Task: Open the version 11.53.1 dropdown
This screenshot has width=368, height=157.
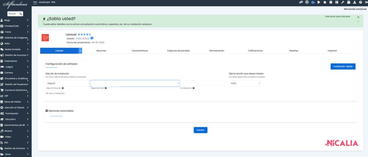Action: click(x=245, y=83)
